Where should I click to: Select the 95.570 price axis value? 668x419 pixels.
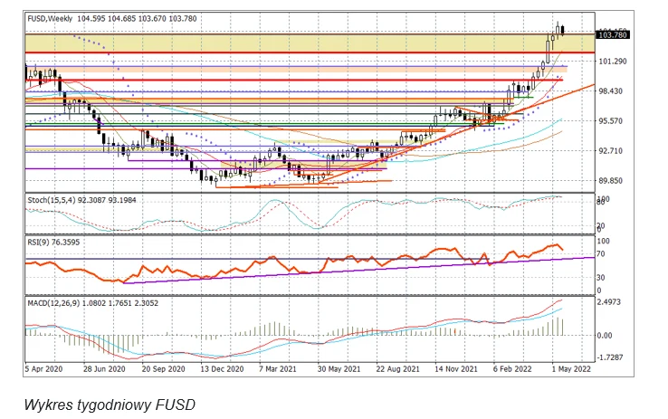point(613,120)
